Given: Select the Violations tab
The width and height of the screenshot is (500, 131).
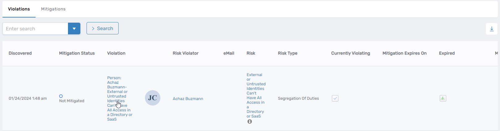Looking at the screenshot, I should [19, 9].
